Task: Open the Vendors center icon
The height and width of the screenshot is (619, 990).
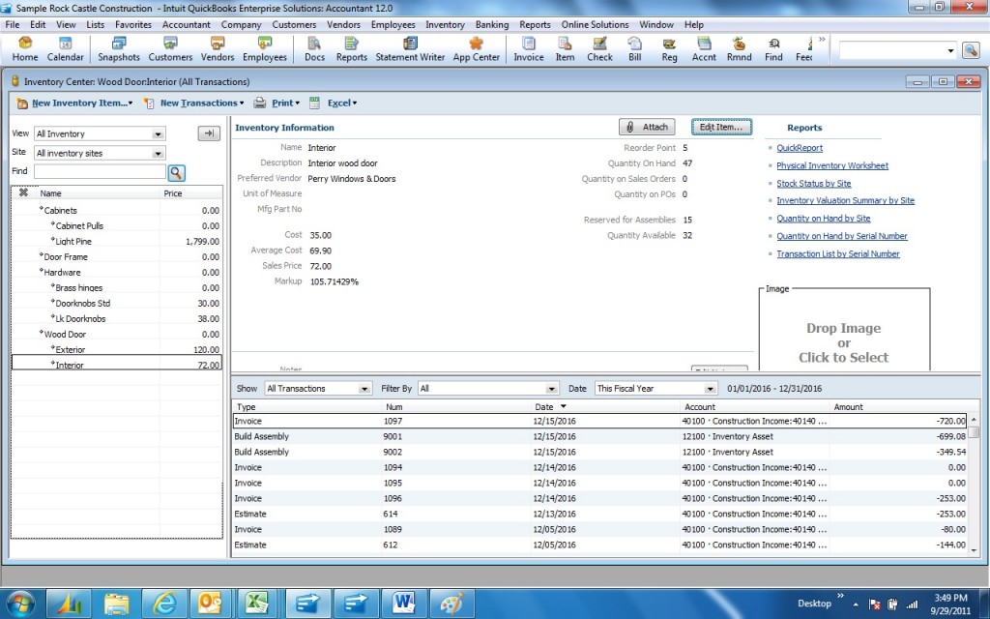Action: [218, 48]
